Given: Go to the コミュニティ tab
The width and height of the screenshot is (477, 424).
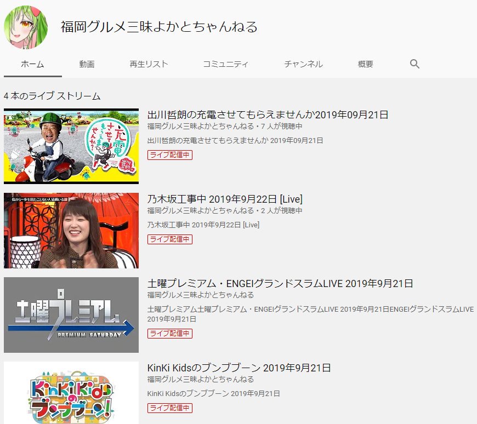Looking at the screenshot, I should pos(225,64).
